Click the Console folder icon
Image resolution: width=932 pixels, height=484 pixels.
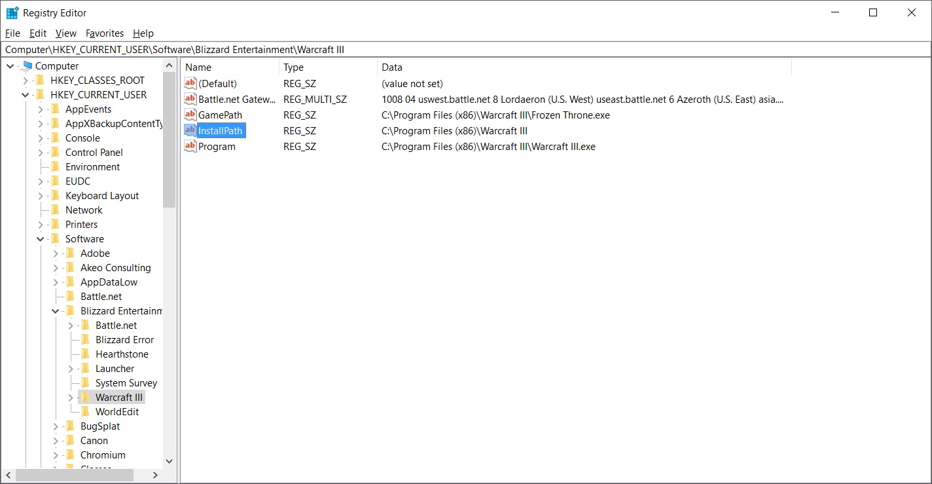pos(56,138)
